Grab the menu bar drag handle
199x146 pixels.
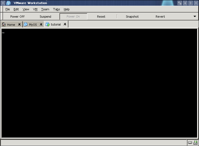tap(2, 9)
